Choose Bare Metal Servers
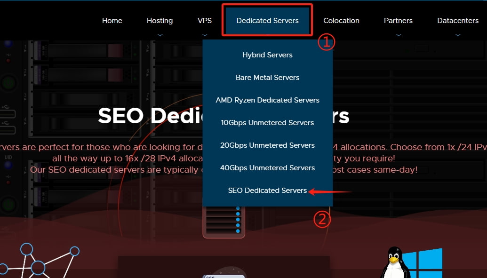 267,78
